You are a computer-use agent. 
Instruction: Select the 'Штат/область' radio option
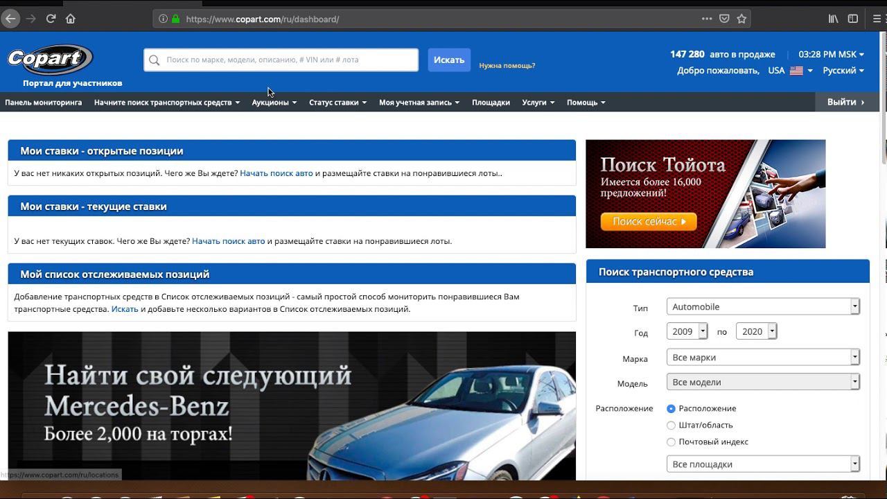tap(671, 426)
